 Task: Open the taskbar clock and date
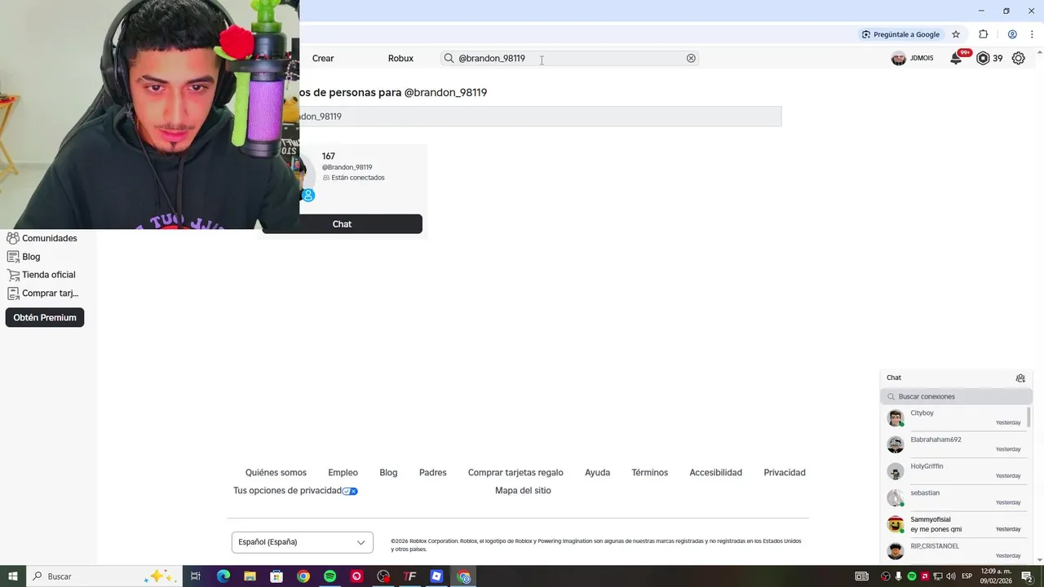coord(995,576)
